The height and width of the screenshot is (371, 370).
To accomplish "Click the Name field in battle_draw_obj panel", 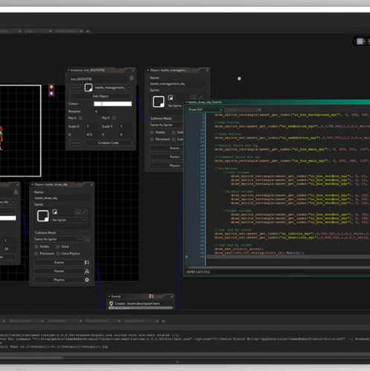I will tap(62, 198).
